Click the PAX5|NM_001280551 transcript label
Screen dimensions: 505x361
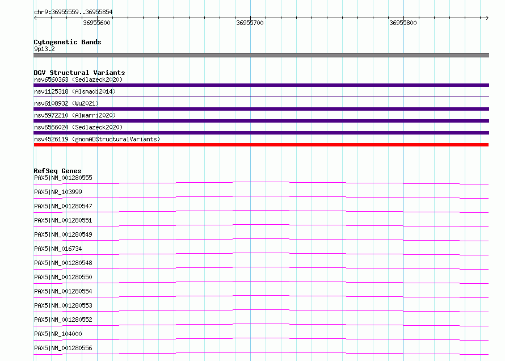[x=63, y=220]
